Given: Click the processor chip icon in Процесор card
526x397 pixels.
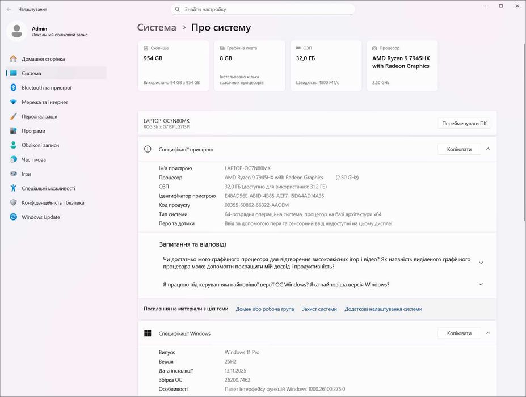Looking at the screenshot, I should coord(374,48).
